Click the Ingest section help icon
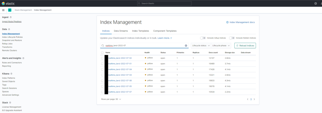This screenshot has height=113, width=322. click(11, 17)
